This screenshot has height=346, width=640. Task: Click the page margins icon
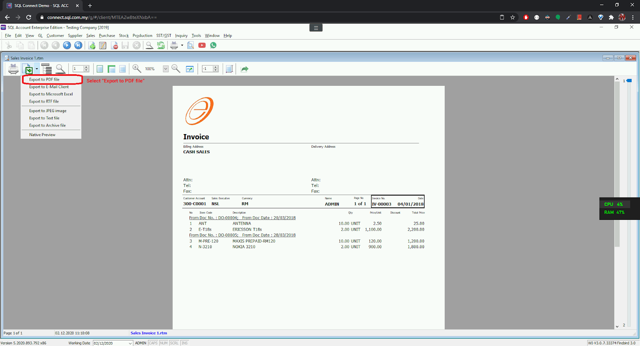[x=229, y=69]
